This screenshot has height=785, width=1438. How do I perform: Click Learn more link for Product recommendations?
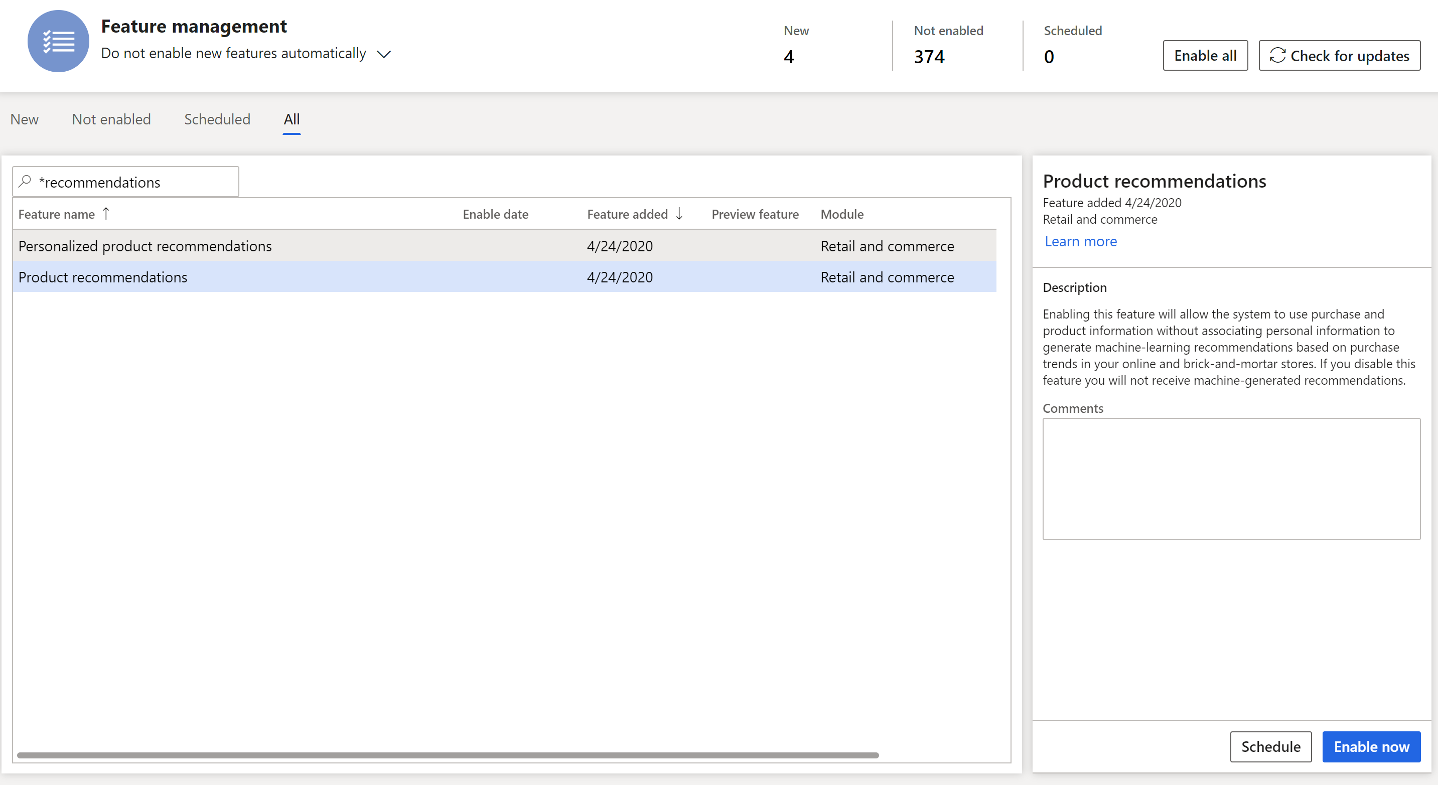(1080, 241)
